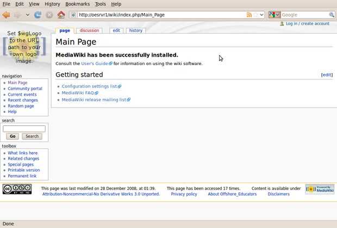Open the User's Guide link

(97, 64)
